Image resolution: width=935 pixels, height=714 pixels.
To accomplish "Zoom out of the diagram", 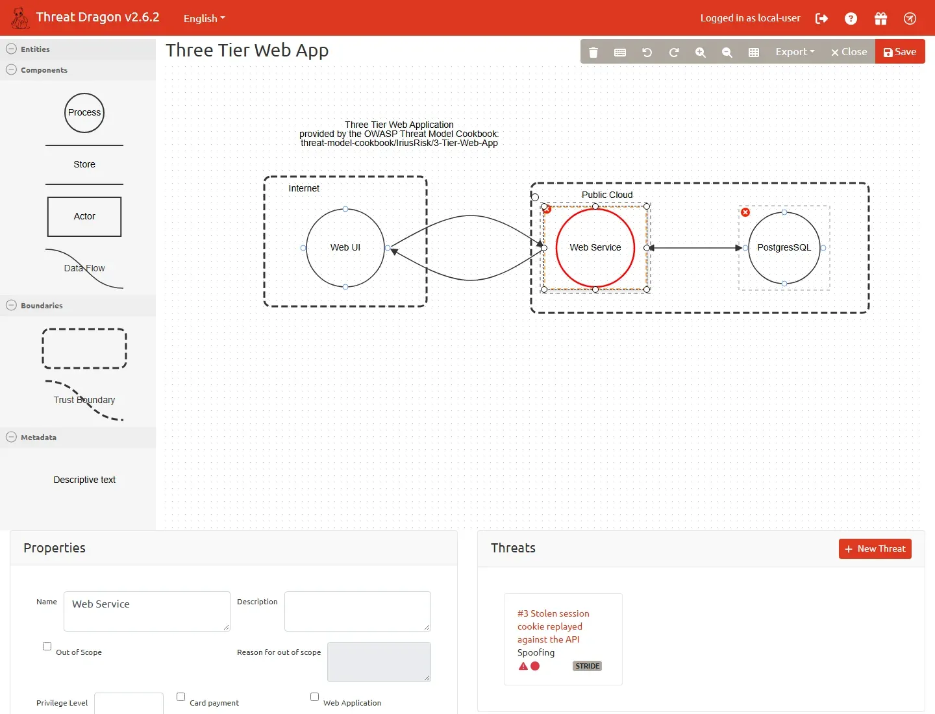I will (x=727, y=52).
